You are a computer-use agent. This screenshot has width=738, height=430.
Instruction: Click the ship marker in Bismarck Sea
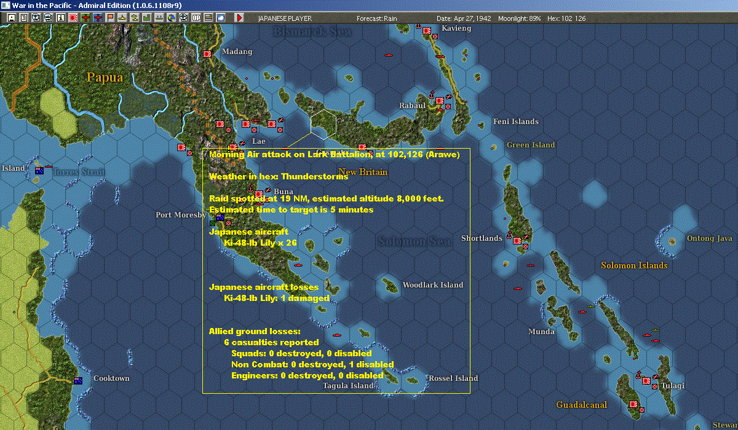click(388, 55)
